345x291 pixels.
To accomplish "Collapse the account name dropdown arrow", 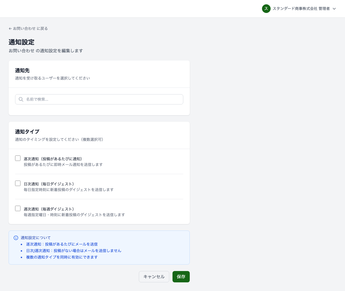I will (334, 9).
